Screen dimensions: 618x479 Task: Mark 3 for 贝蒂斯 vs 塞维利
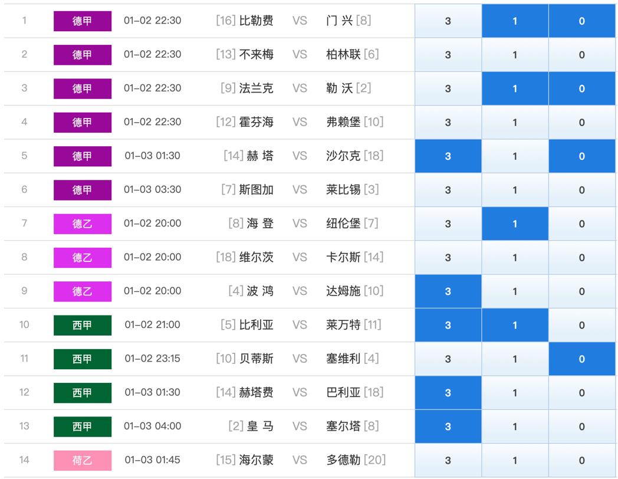448,359
